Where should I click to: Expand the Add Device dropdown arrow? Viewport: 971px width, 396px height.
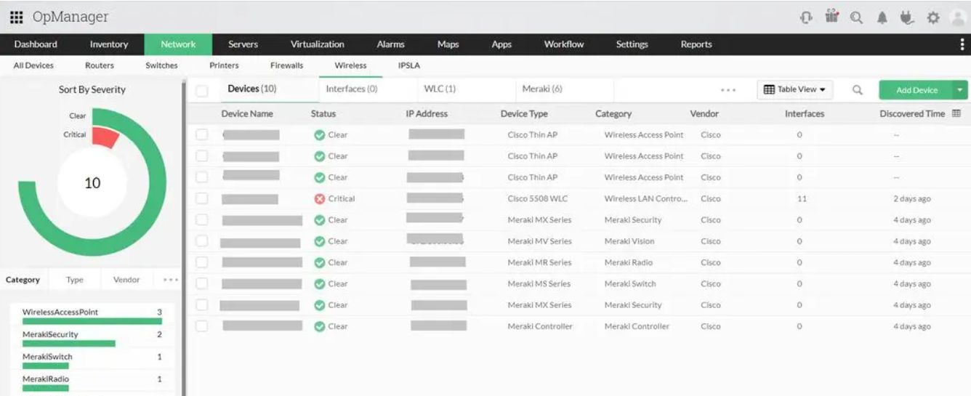pos(961,90)
